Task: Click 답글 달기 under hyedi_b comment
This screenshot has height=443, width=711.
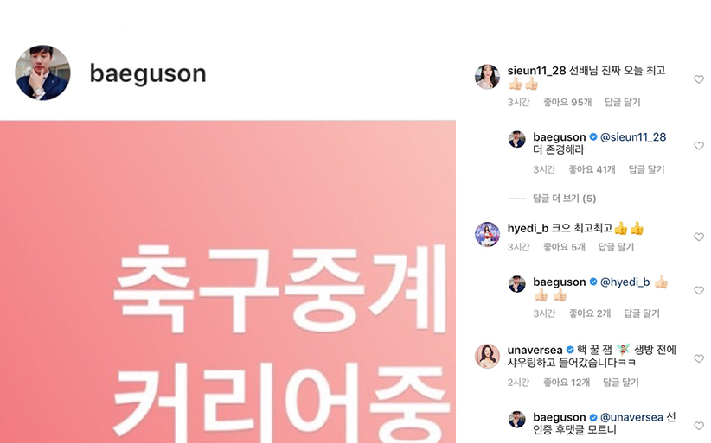Action: pyautogui.click(x=616, y=247)
